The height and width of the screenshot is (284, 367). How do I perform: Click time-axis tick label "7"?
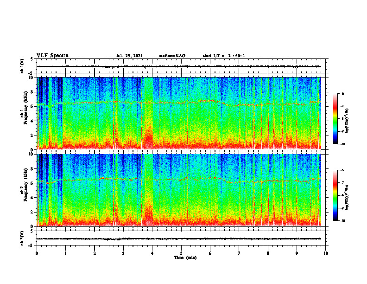[239, 253]
